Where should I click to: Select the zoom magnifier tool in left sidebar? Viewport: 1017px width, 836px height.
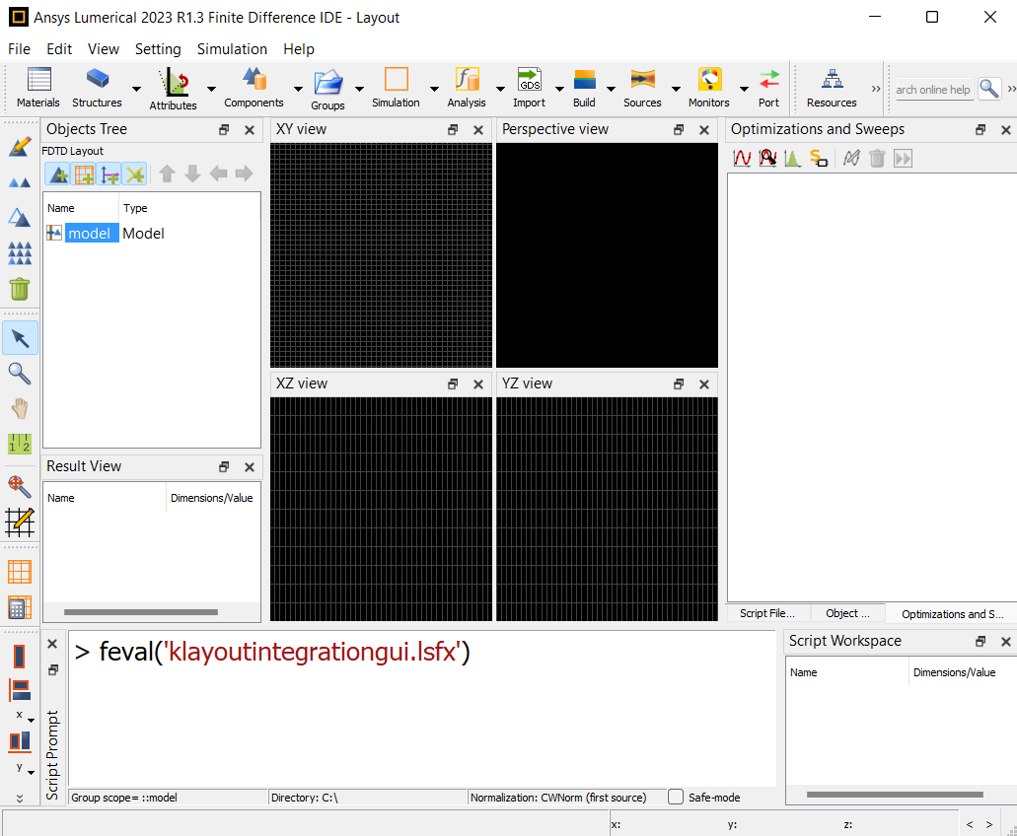click(x=19, y=374)
